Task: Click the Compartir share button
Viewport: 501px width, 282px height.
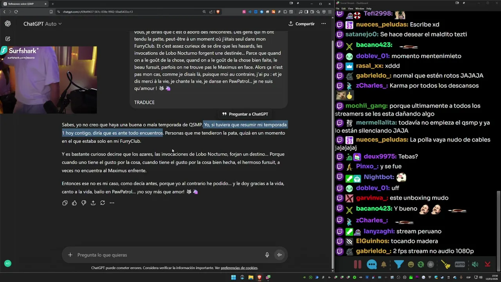Action: click(301, 24)
